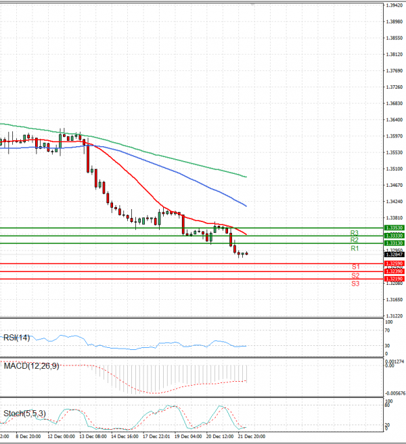Click the 1.31220 price axis value

tap(394, 316)
